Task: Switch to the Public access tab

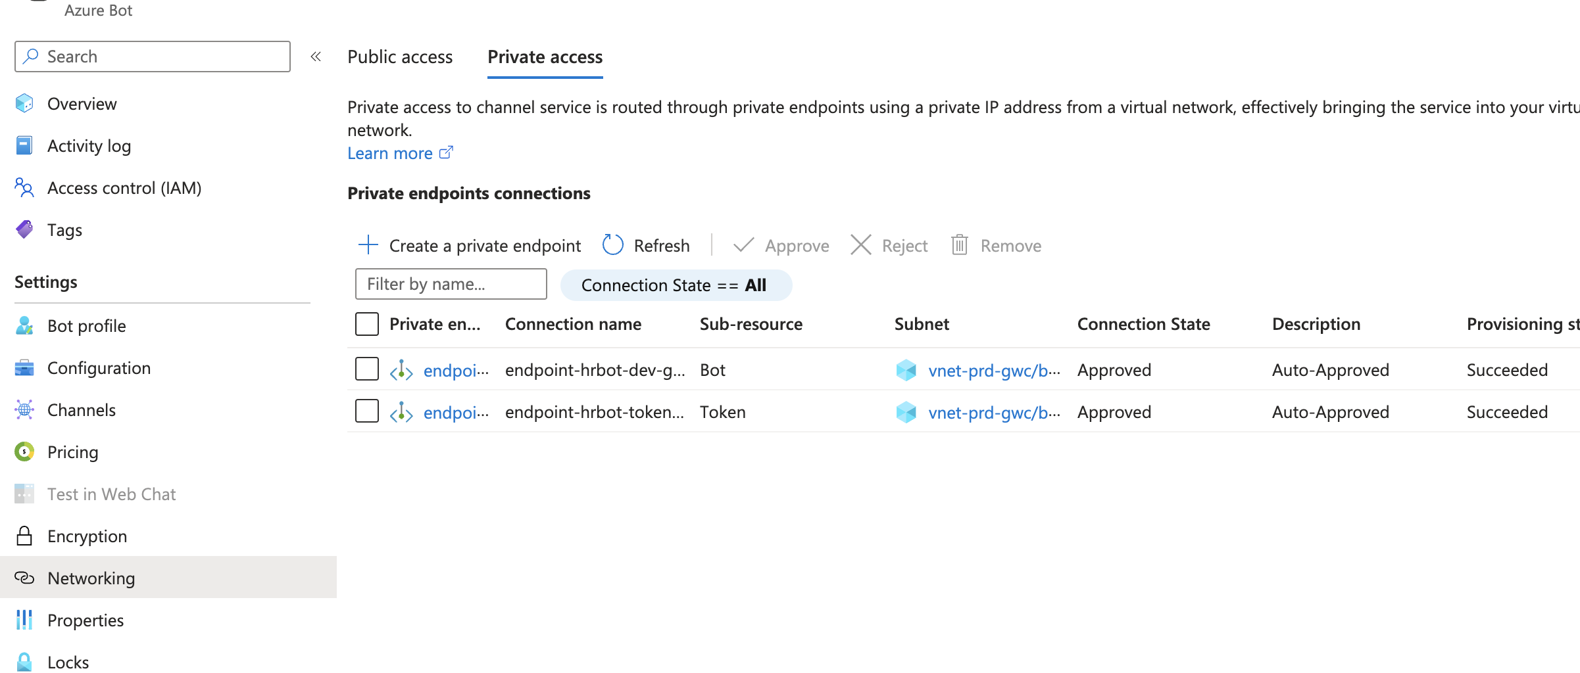Action: (x=399, y=57)
